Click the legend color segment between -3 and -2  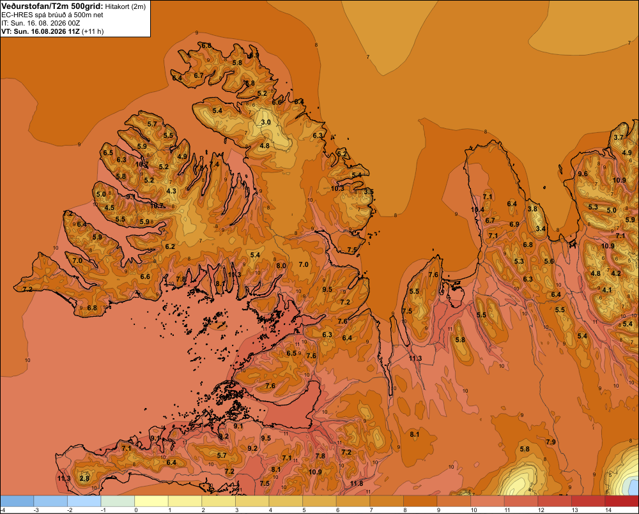(x=50, y=501)
